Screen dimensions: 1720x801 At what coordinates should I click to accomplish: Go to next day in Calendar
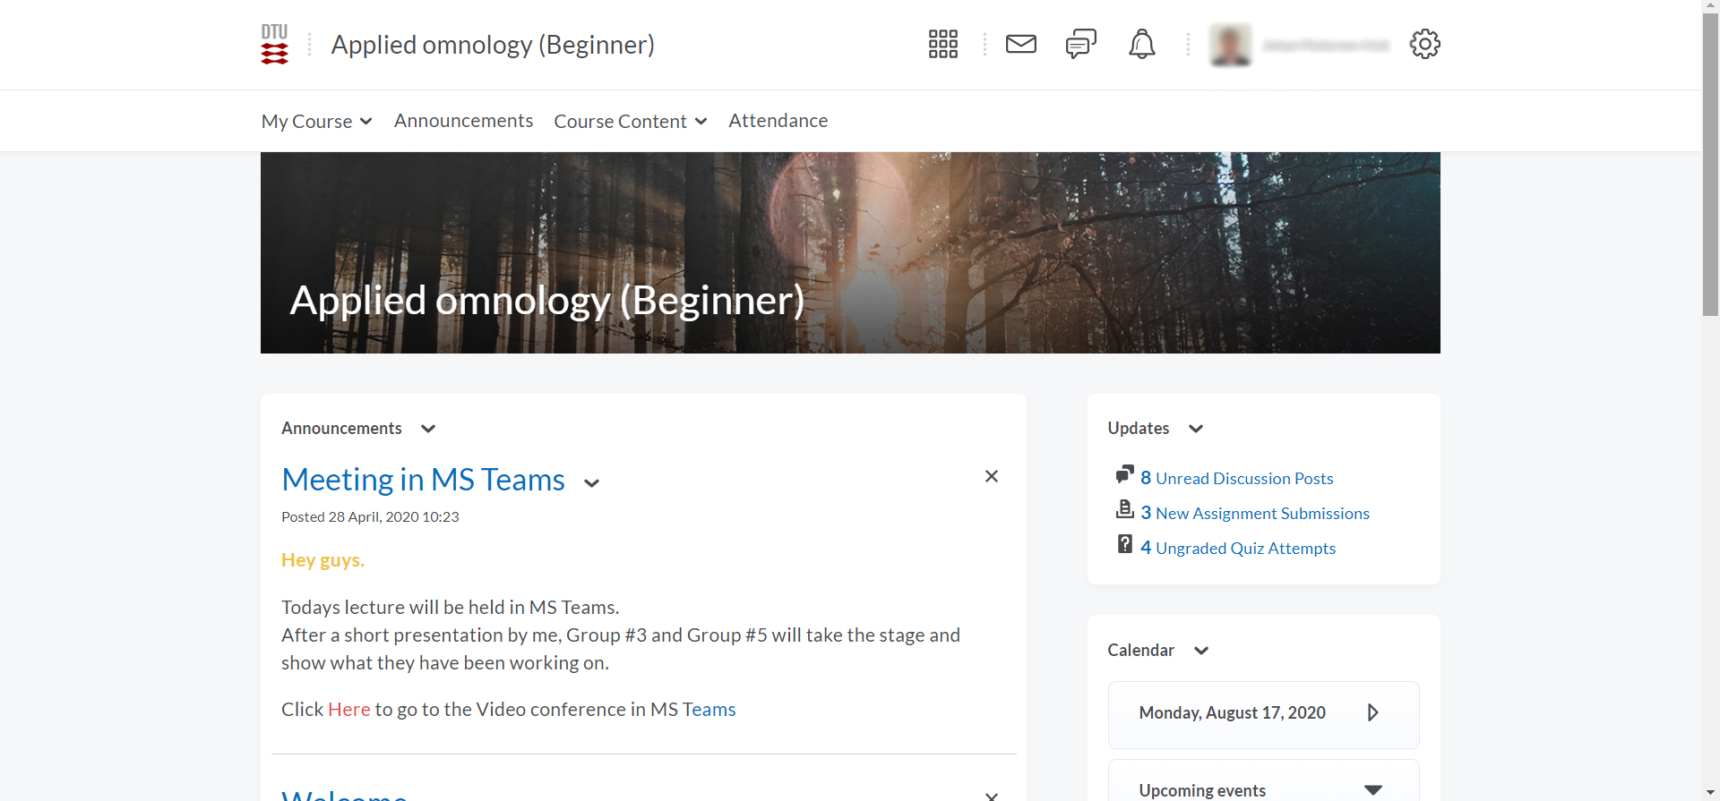click(1372, 712)
